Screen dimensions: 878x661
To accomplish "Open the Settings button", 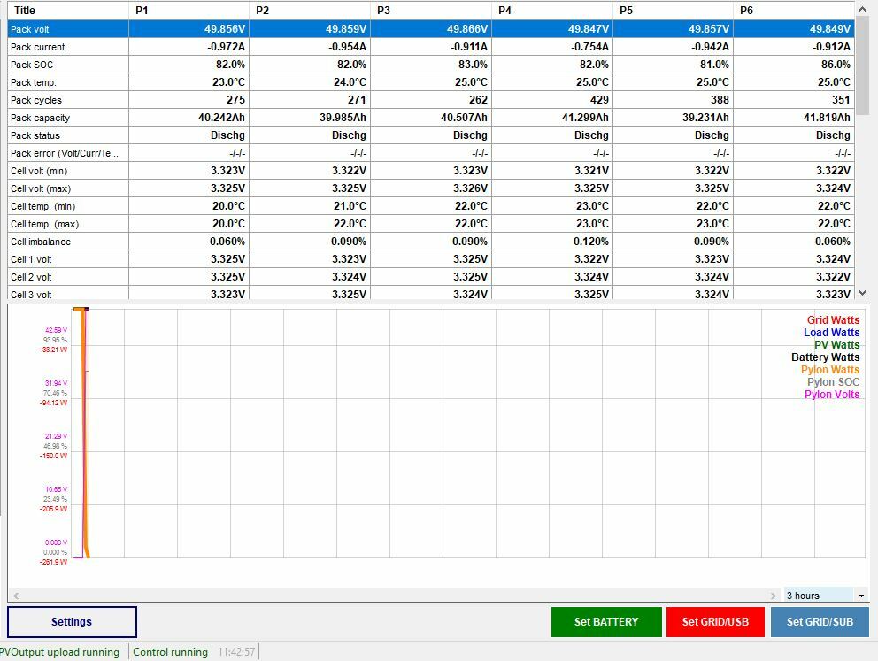I will coord(72,622).
